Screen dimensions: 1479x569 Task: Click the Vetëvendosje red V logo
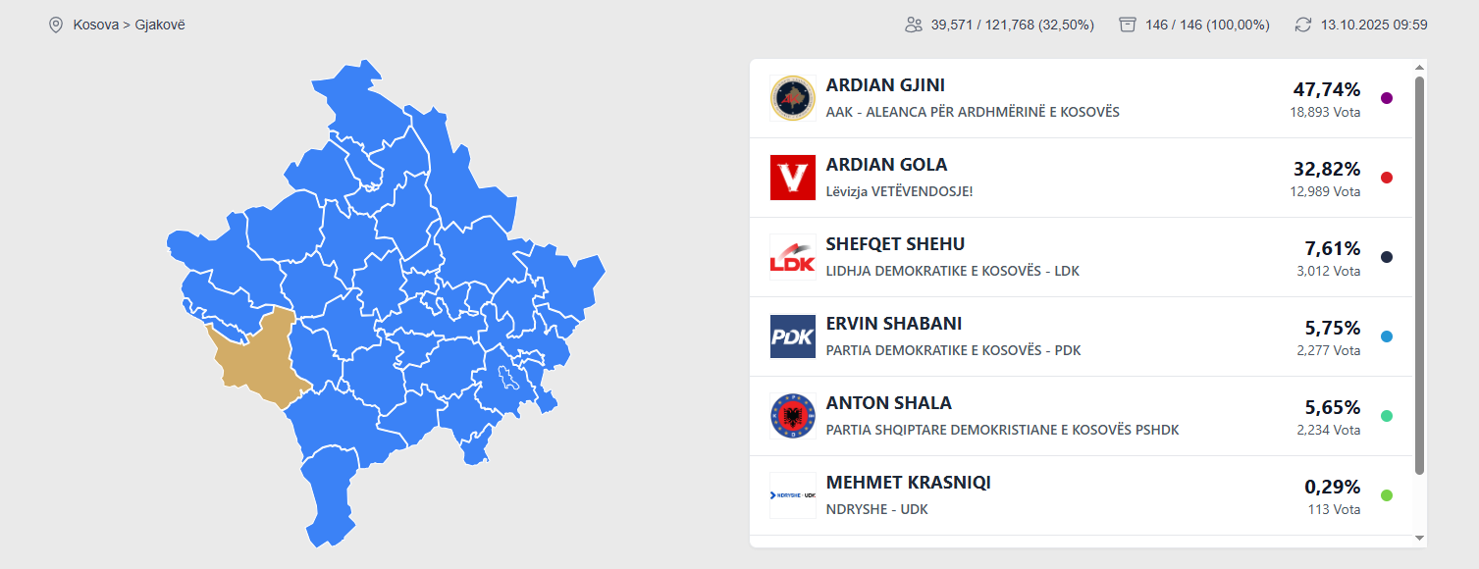click(x=793, y=178)
